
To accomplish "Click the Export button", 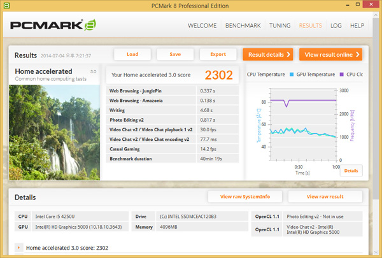I will (218, 54).
